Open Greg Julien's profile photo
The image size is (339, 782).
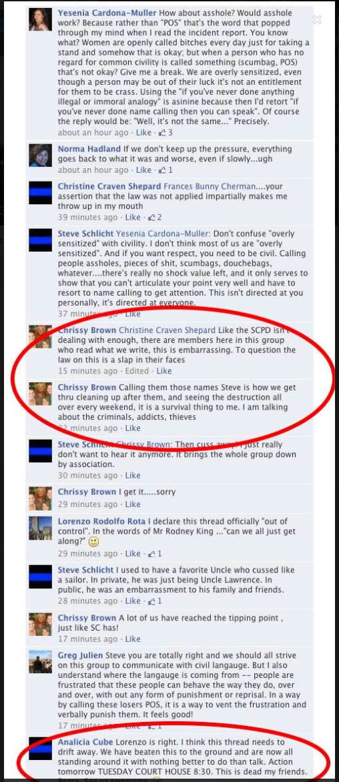tap(41, 662)
